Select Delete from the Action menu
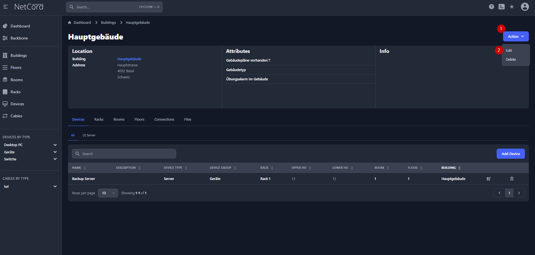This screenshot has width=535, height=255. 511,60
